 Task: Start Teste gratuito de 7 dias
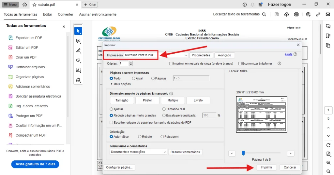click(x=35, y=164)
